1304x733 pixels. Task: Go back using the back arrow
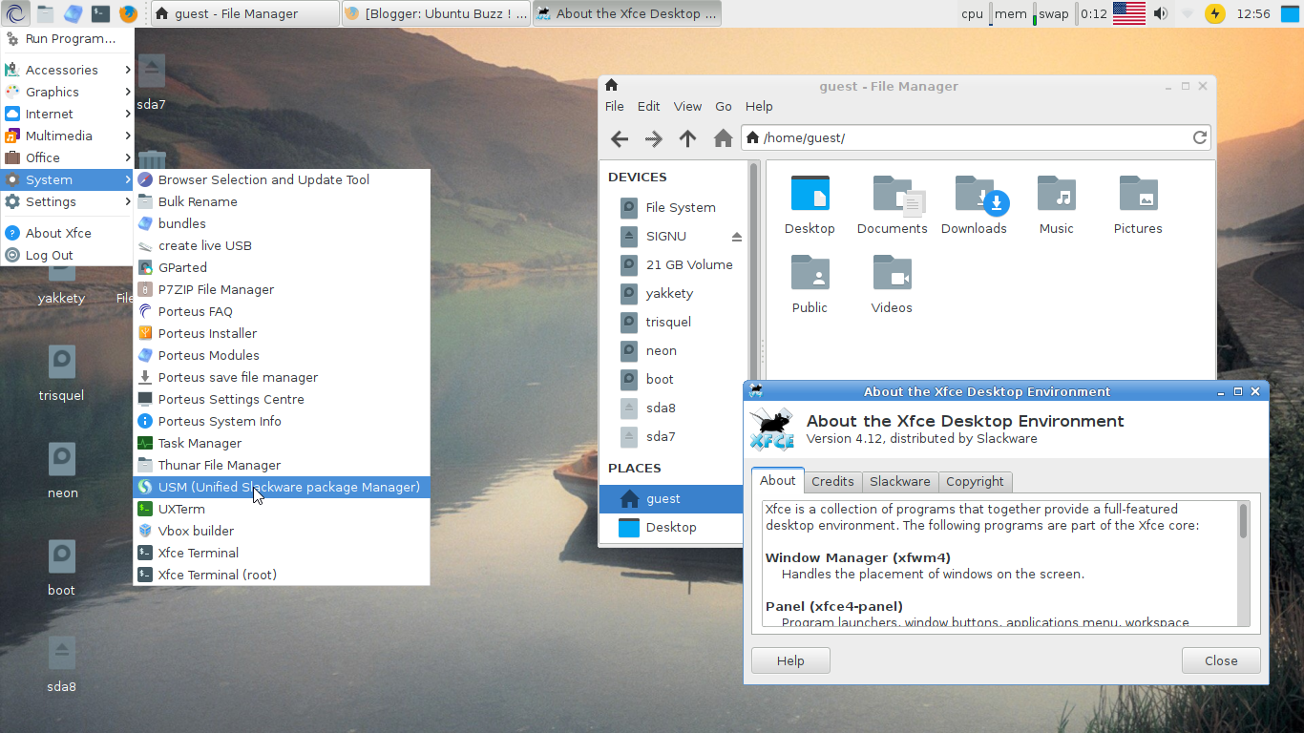pyautogui.click(x=619, y=138)
